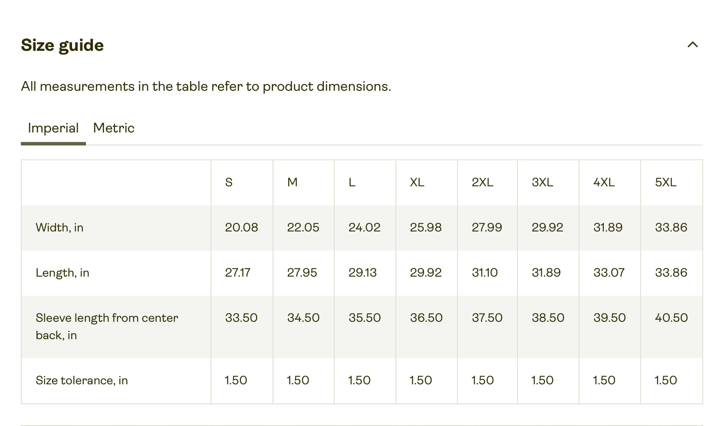
Task: Select the Imperial tab
Action: [53, 128]
